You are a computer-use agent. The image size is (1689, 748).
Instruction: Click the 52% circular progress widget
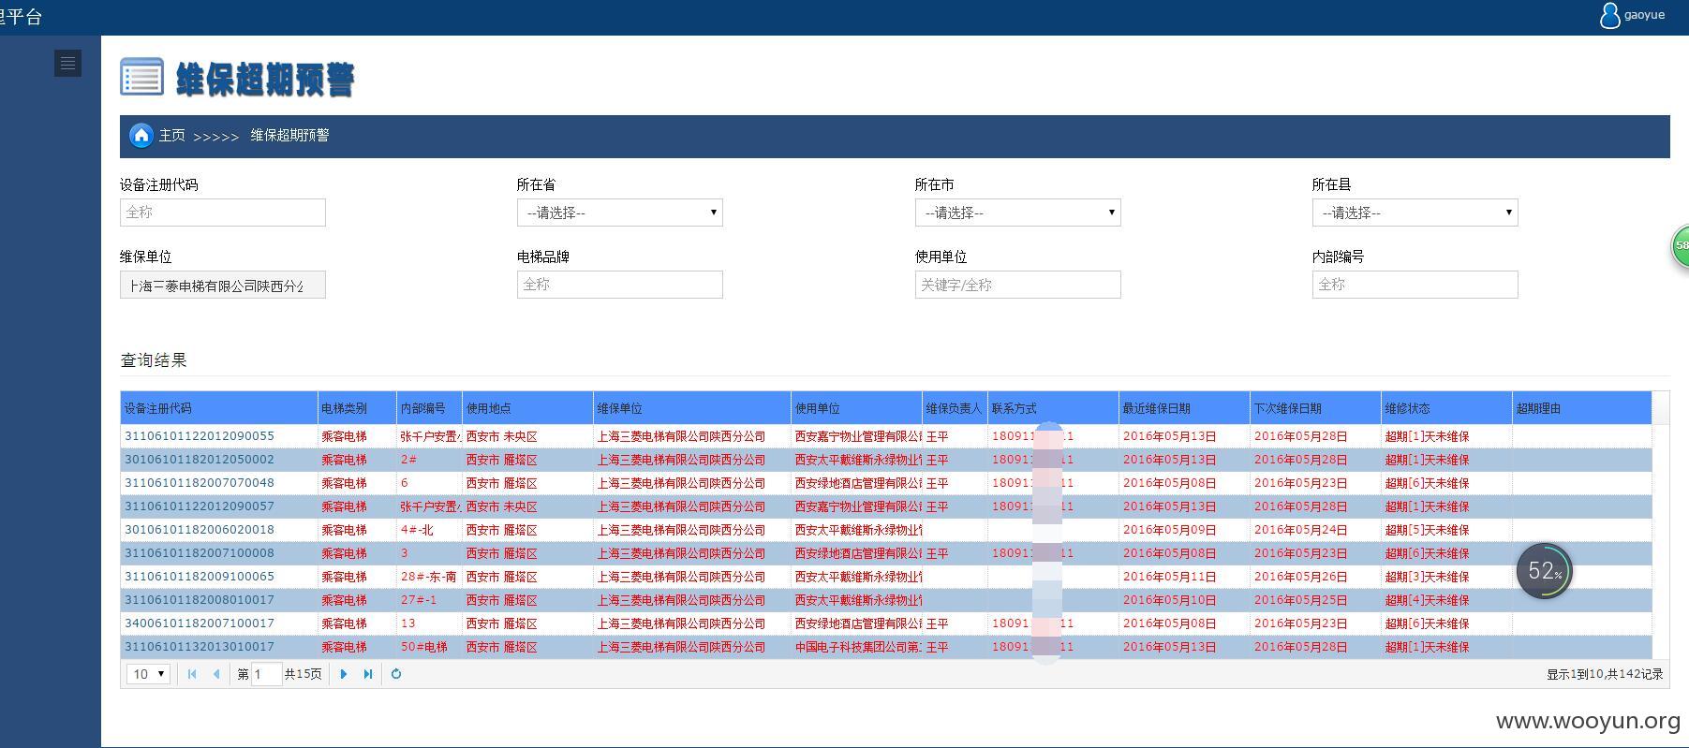click(1544, 570)
